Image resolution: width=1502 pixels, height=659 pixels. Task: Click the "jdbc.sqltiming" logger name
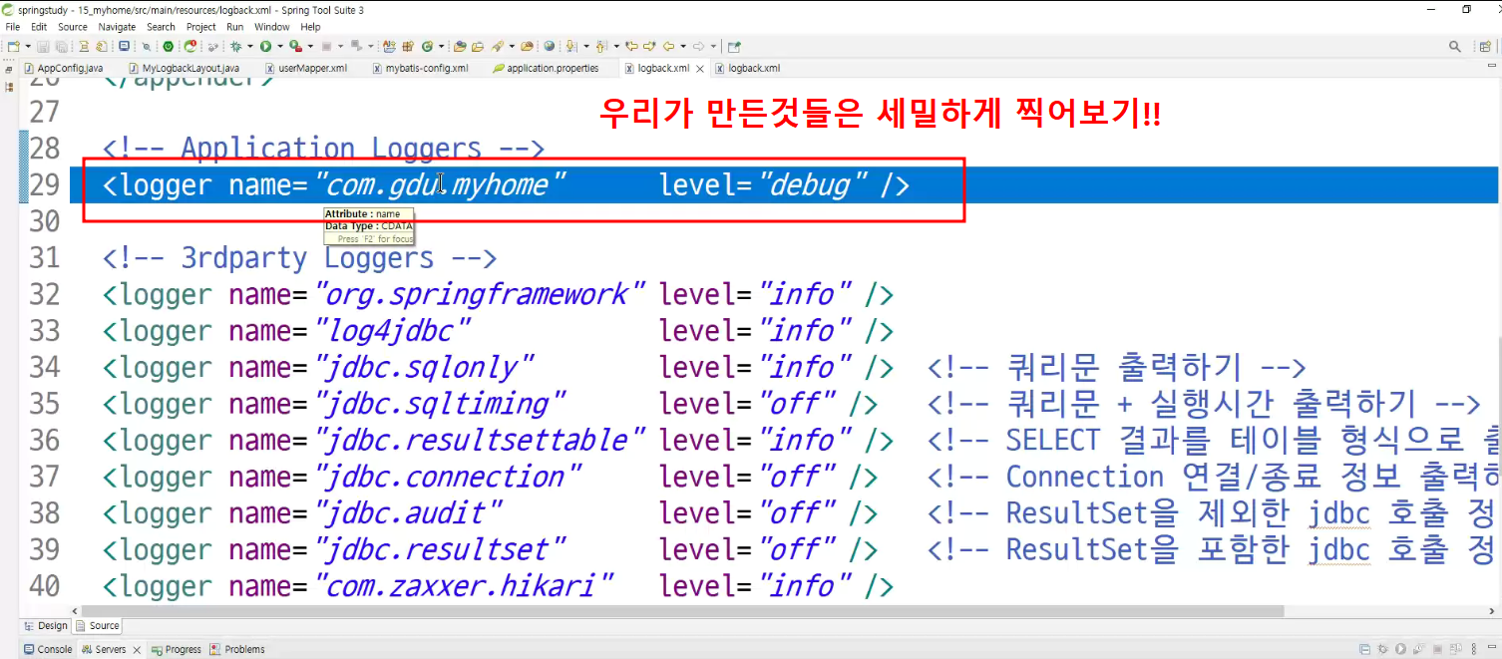pos(440,404)
